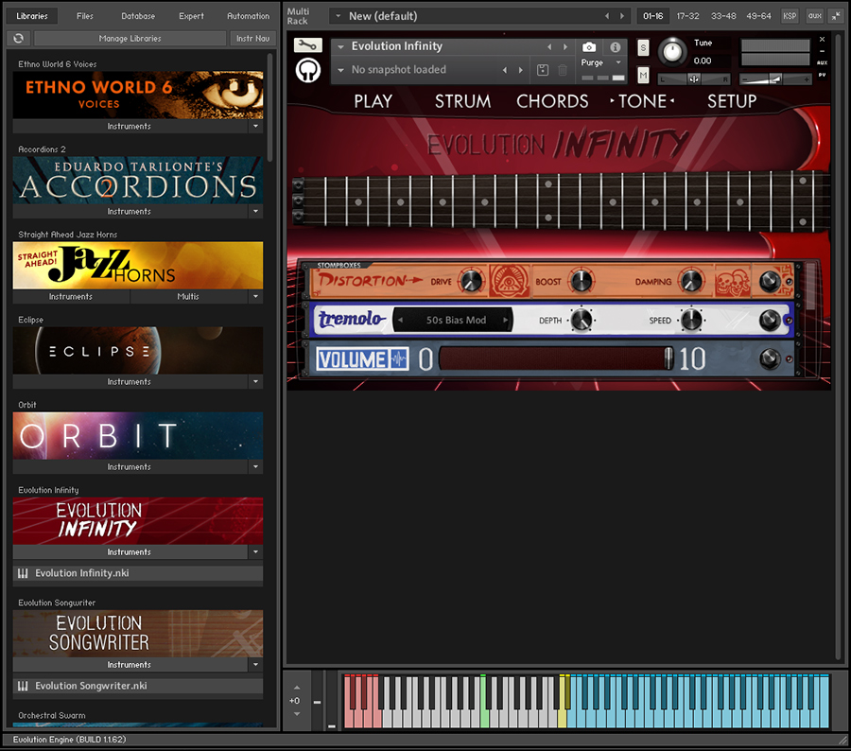This screenshot has width=851, height=751.
Task: Toggle the KSP master script button
Action: coord(790,16)
